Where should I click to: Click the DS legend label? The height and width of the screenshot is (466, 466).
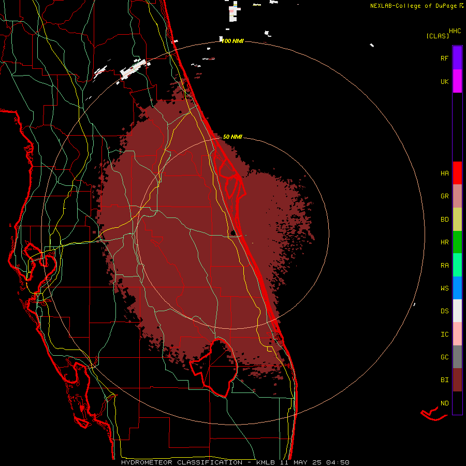[444, 311]
